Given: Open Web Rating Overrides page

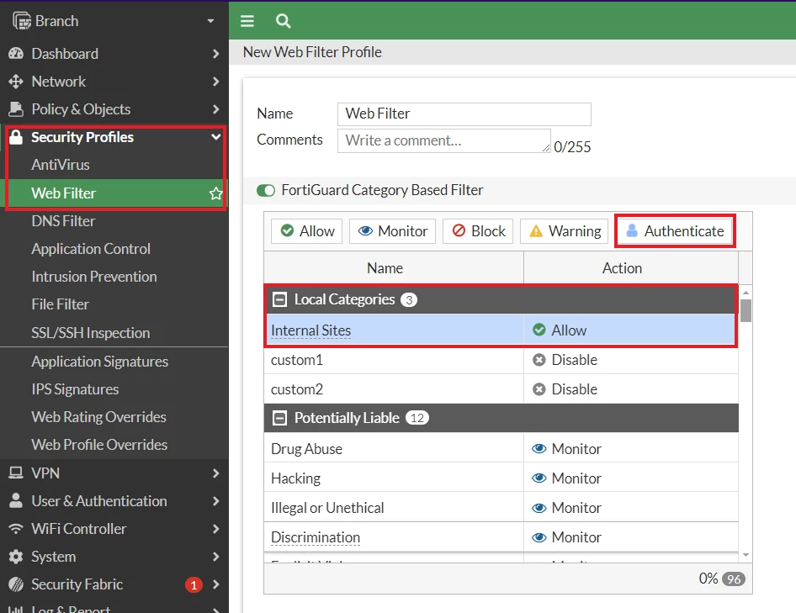Looking at the screenshot, I should click(x=99, y=417).
